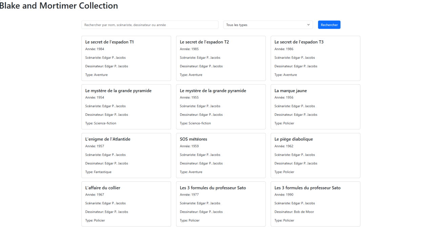Click the "Blake and Mortimer Collection" heading

(58, 6)
